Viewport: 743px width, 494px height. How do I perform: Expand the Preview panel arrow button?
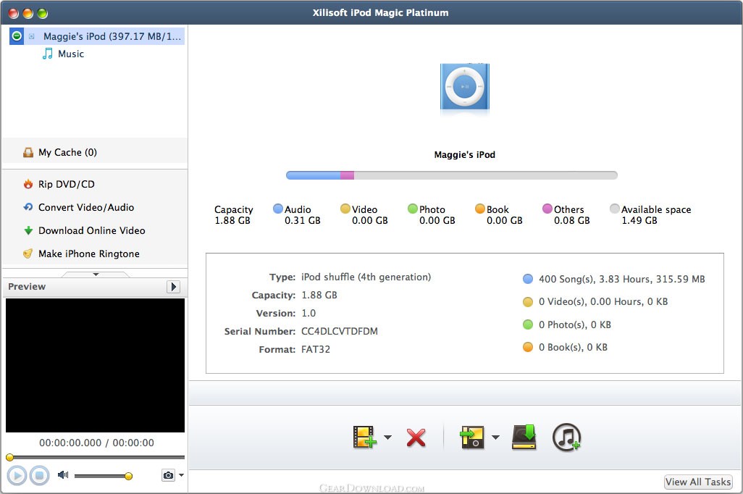pos(173,287)
